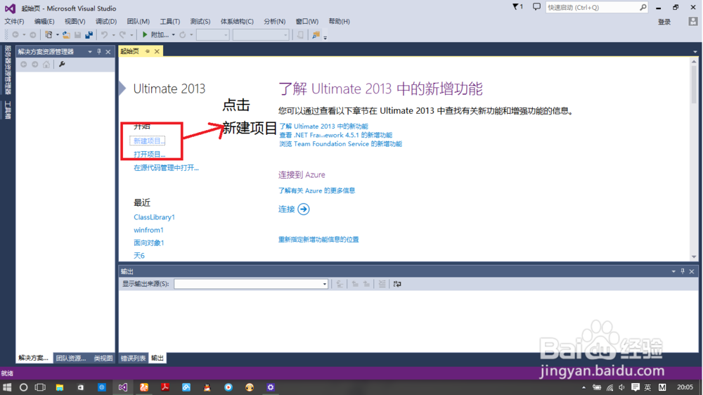Viewport: 703px width, 395px height.
Task: Switch to the Error List tab
Action: tap(133, 358)
